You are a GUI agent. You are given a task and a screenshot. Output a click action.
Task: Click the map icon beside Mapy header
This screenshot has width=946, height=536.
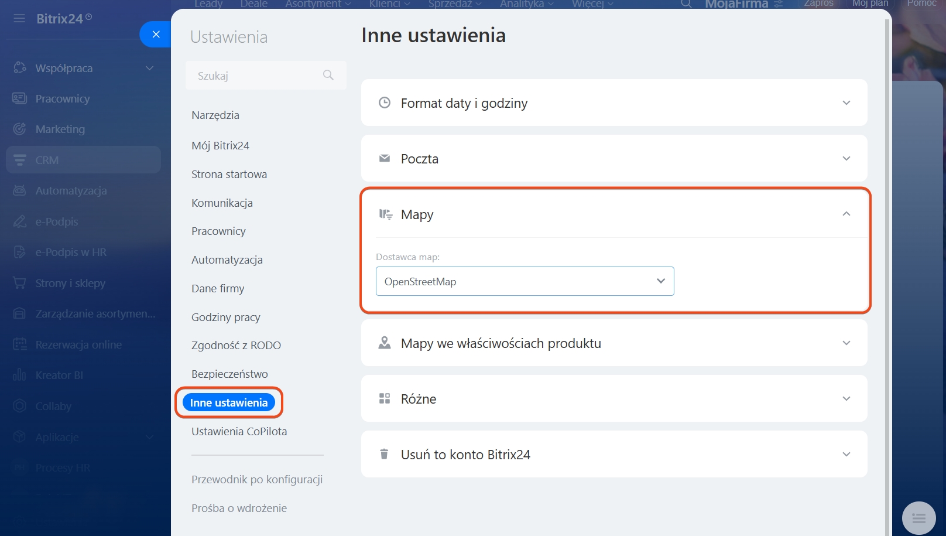[x=385, y=214]
